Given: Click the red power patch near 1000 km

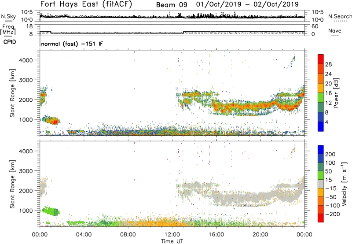Looking at the screenshot, I should coord(54,122).
